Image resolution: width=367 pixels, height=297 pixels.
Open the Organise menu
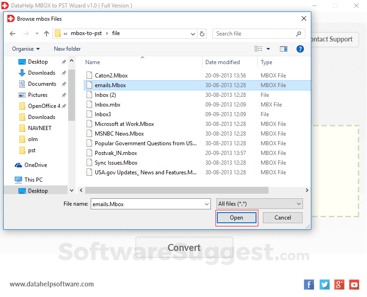click(x=26, y=49)
